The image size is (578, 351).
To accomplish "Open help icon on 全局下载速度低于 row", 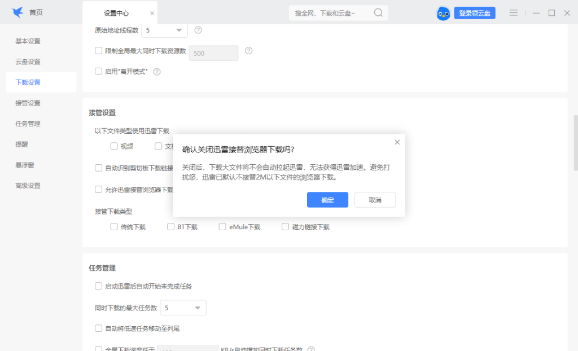I will tap(310, 348).
